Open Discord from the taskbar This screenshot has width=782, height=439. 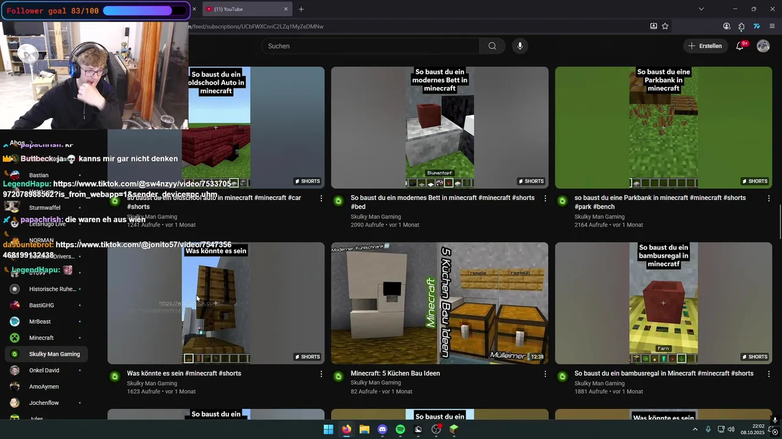click(382, 429)
